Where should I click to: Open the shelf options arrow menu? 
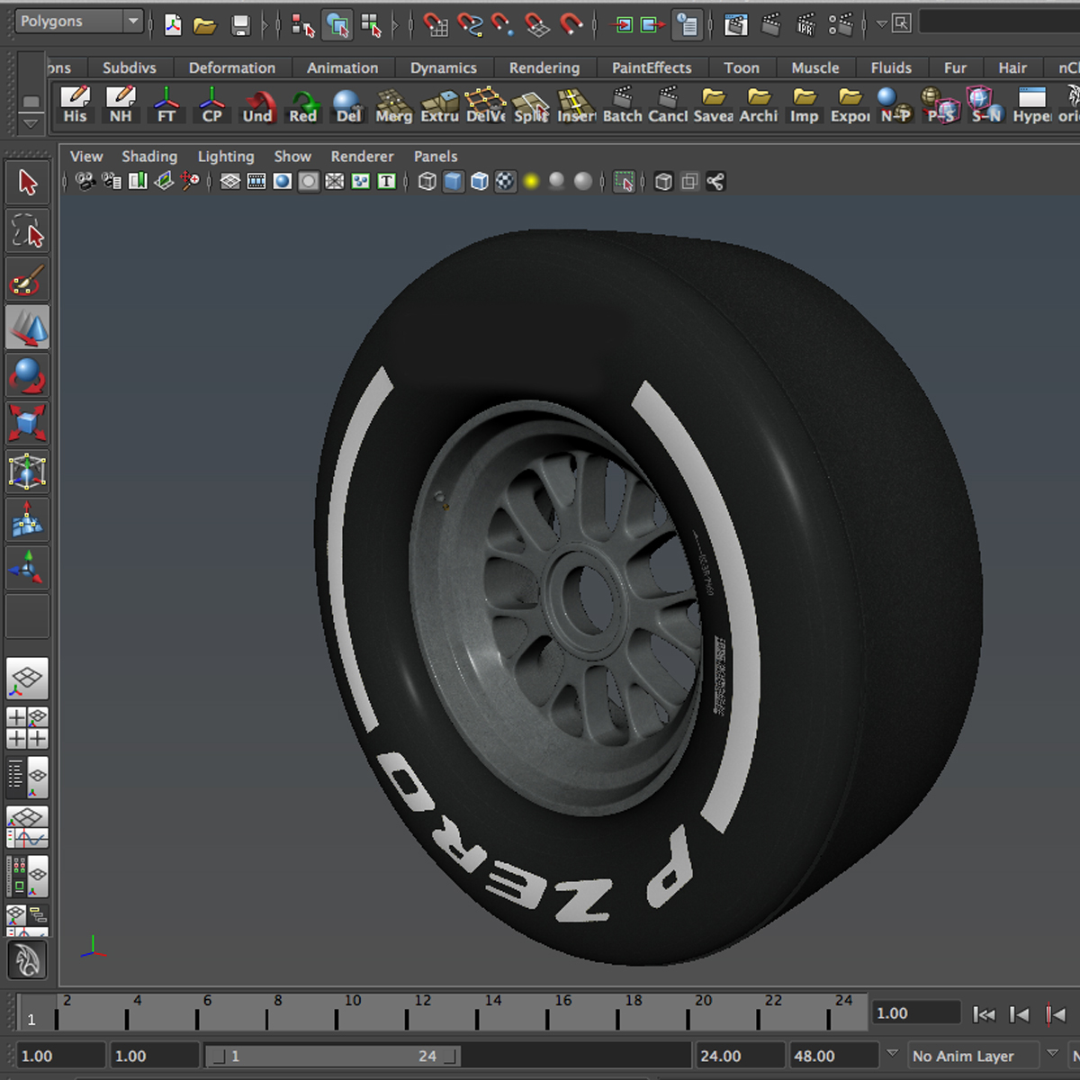pos(31,122)
